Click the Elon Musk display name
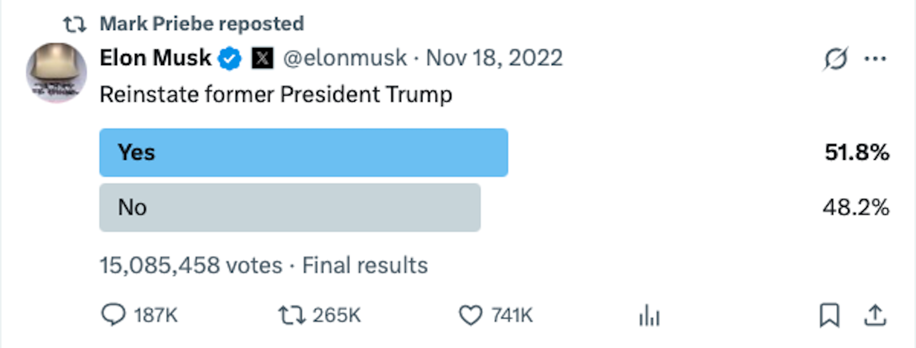This screenshot has width=916, height=348. point(155,58)
